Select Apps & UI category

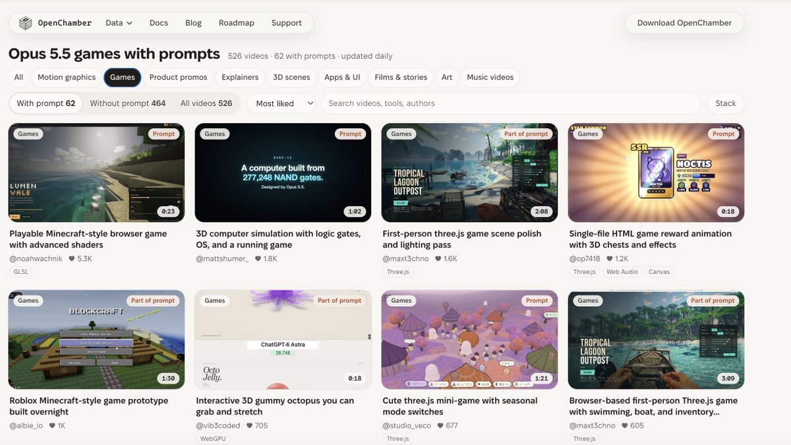tap(342, 78)
